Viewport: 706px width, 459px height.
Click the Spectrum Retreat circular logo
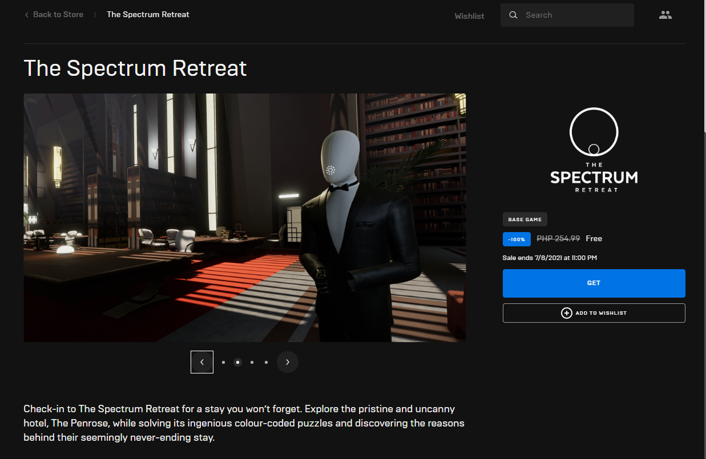click(x=594, y=131)
